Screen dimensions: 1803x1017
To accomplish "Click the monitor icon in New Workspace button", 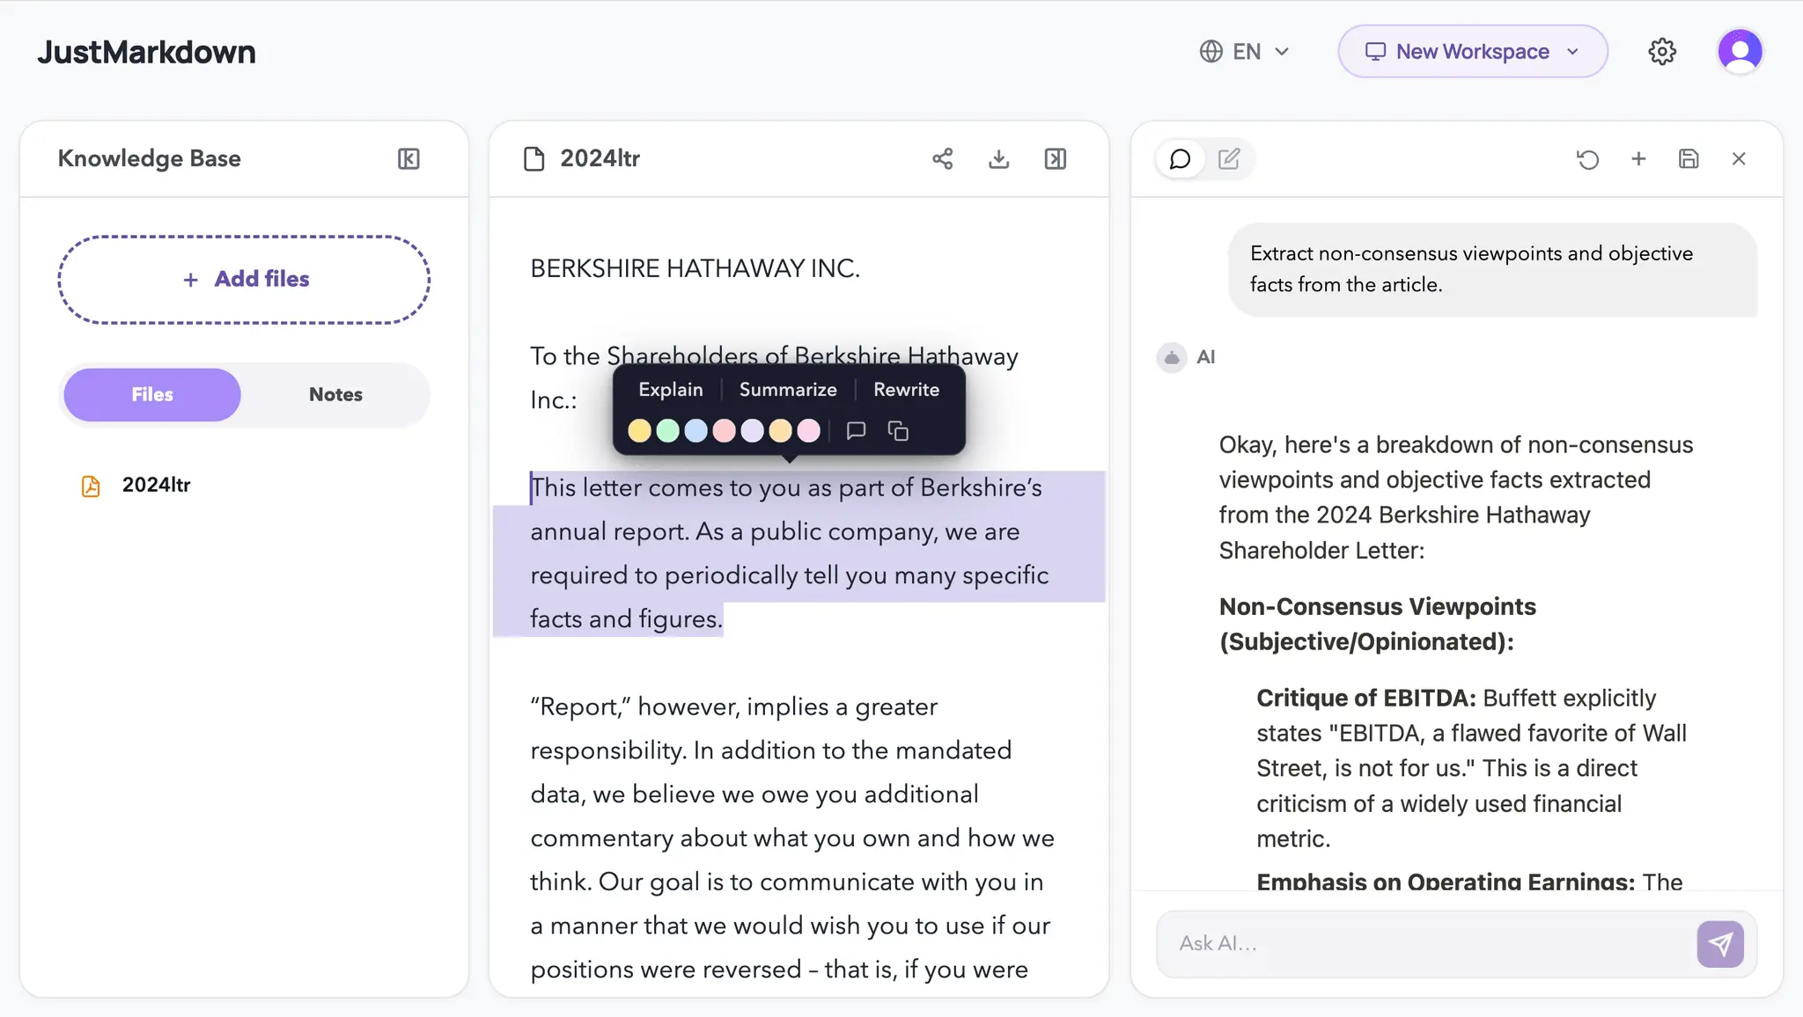I will pos(1375,51).
